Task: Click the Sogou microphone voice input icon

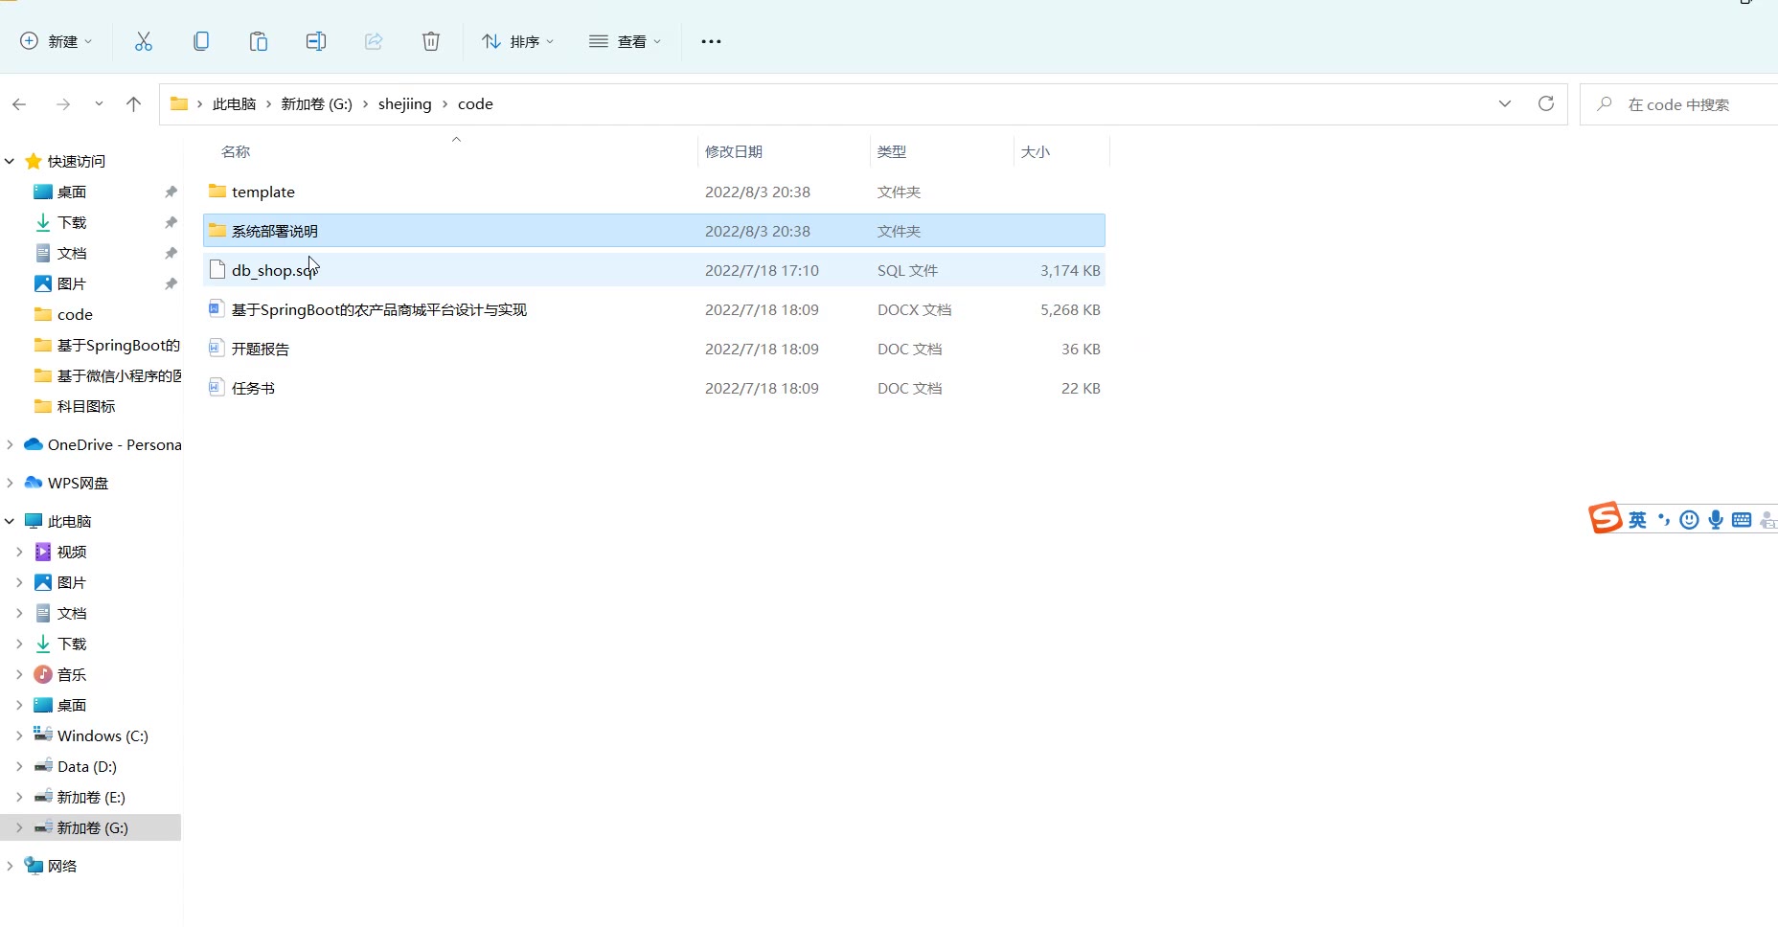Action: [1716, 520]
